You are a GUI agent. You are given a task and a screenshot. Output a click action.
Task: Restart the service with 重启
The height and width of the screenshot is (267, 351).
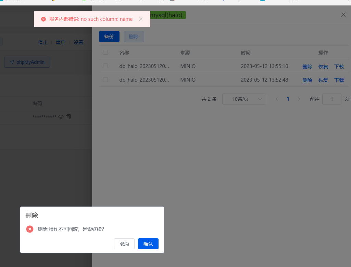tap(61, 42)
